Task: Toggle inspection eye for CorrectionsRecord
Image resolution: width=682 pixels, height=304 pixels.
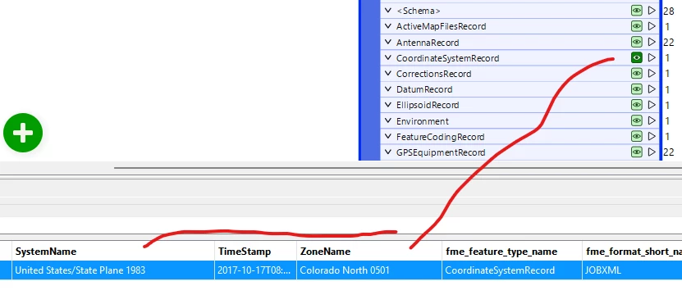Action: (636, 74)
